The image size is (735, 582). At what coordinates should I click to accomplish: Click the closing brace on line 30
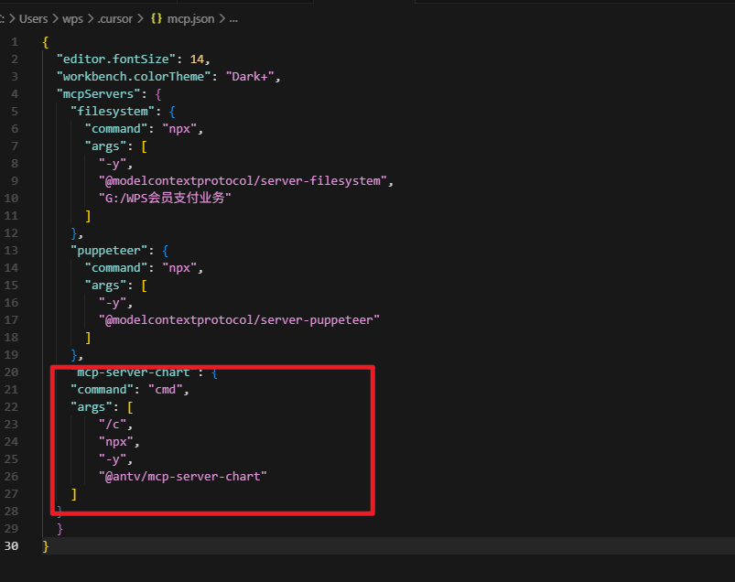click(46, 546)
